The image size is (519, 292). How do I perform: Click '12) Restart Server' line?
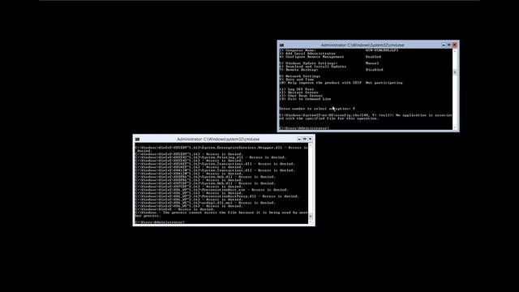pyautogui.click(x=299, y=92)
